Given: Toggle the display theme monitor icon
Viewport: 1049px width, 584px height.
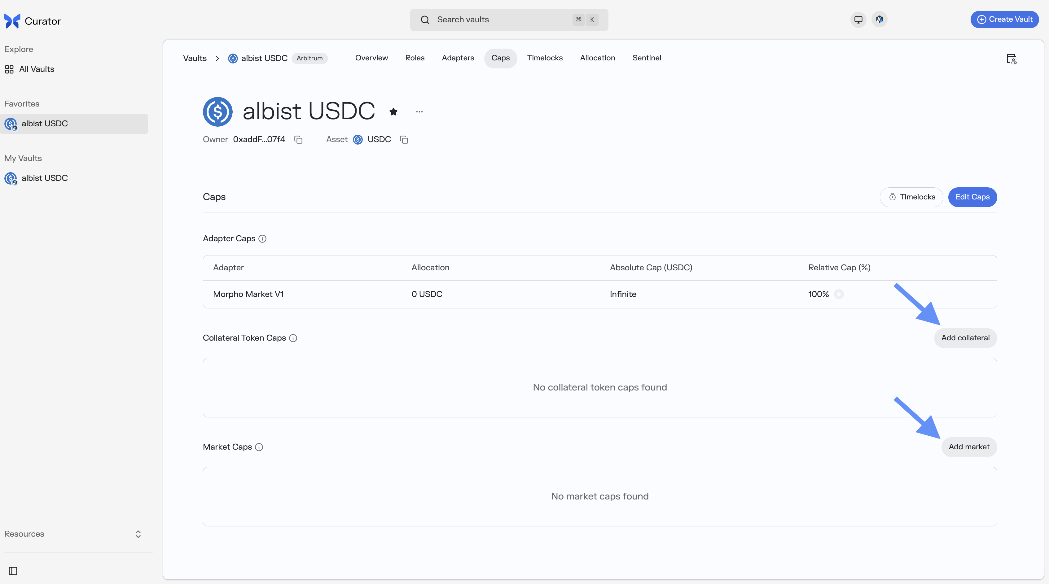Looking at the screenshot, I should [858, 20].
